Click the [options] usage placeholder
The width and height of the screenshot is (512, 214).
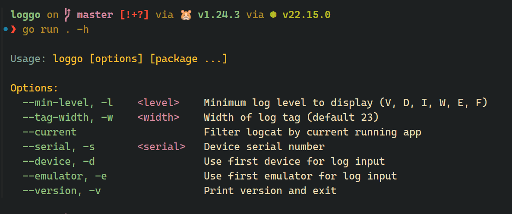pyautogui.click(x=116, y=59)
